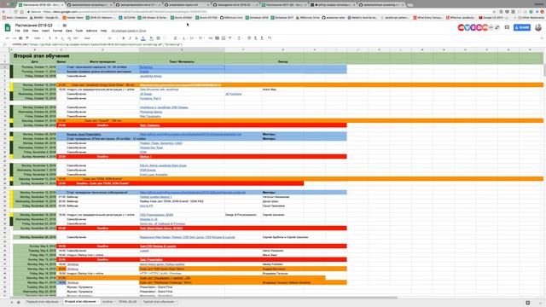
Task: Add a new sheet with plus
Action: [x=12, y=302]
